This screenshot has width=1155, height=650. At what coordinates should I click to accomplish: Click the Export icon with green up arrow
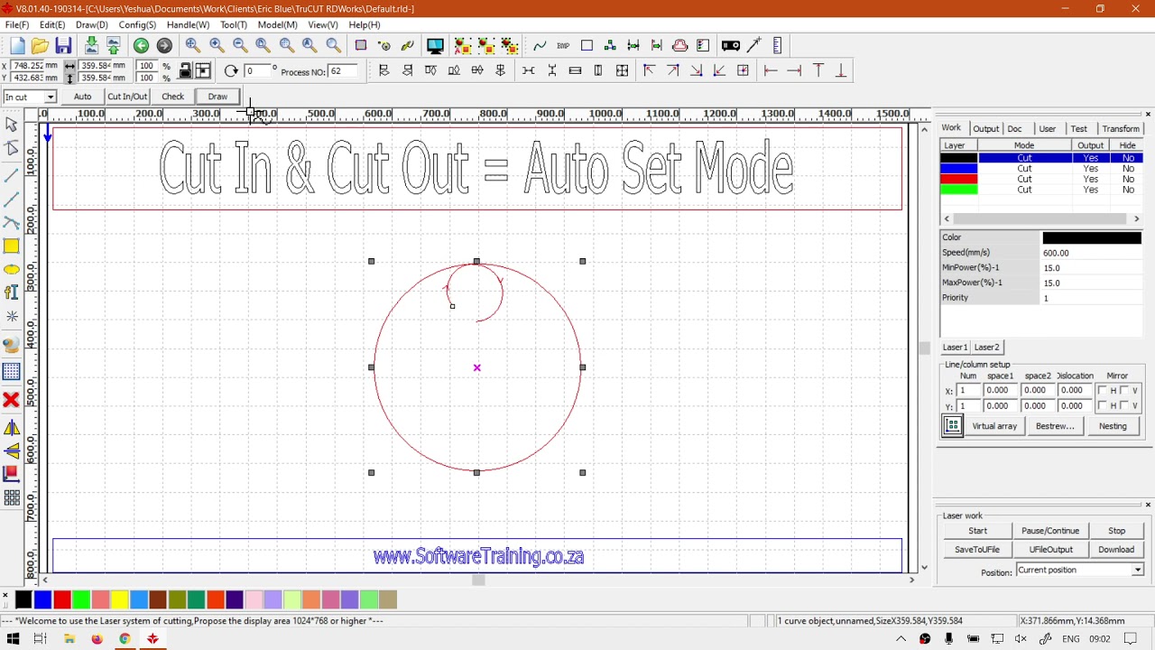tap(114, 46)
